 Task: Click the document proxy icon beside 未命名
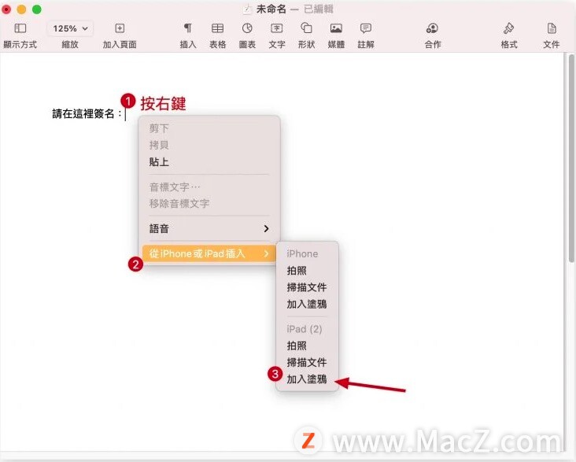(x=247, y=9)
